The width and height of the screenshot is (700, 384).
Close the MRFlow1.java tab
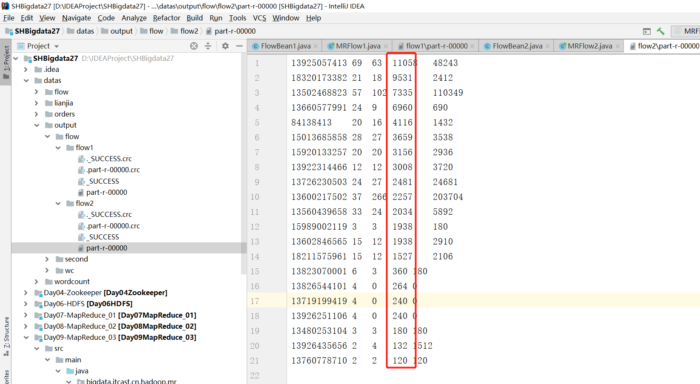(x=386, y=46)
